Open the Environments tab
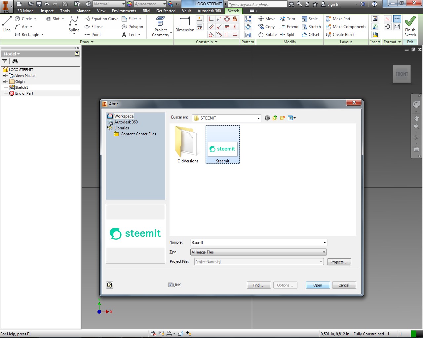Screen dimensions: 423x338 pyautogui.click(x=124, y=11)
